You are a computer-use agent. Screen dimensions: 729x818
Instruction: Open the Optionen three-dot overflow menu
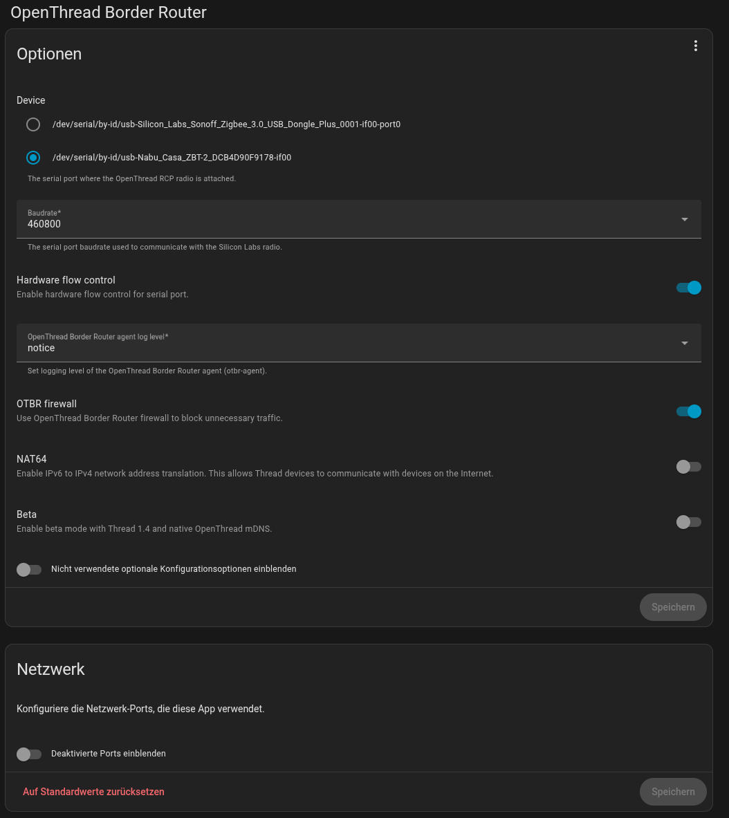pyautogui.click(x=695, y=46)
